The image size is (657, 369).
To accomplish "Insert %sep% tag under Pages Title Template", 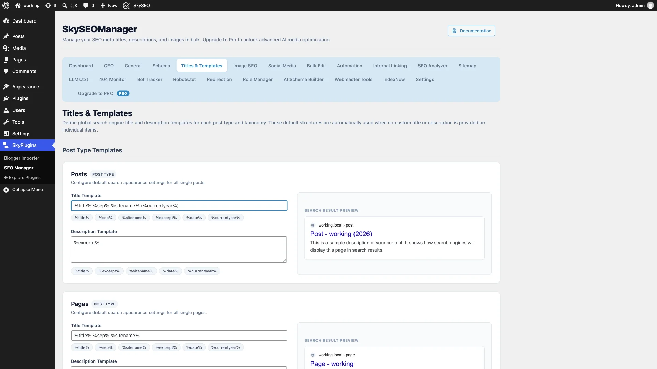I will (x=105, y=347).
